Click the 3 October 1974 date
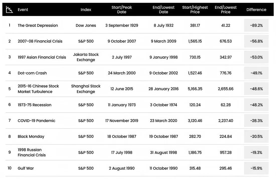Viewport: 276px width, 179px height. tap(163, 105)
